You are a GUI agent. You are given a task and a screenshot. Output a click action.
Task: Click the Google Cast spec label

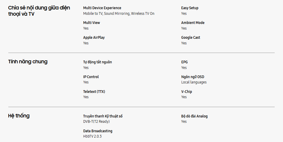point(191,38)
